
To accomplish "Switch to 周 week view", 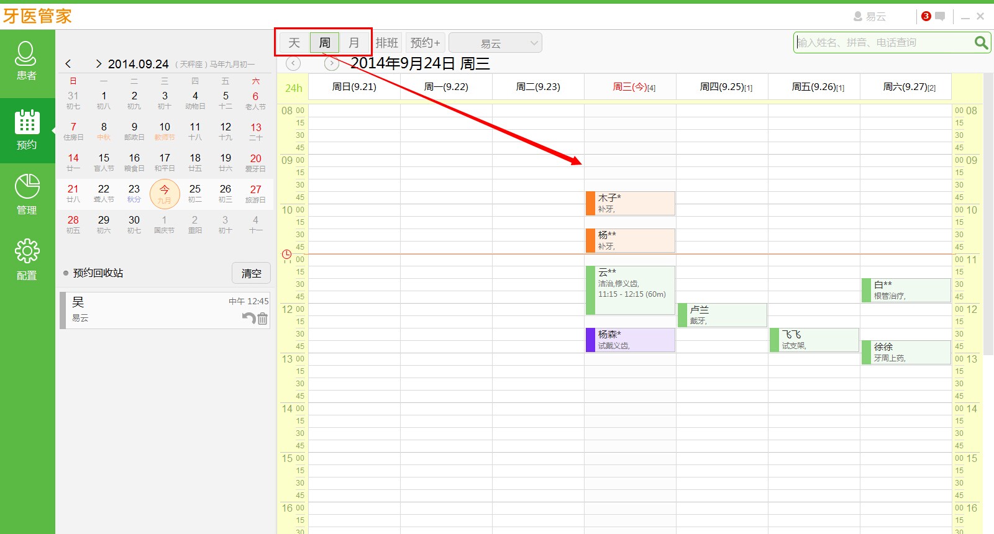I will point(324,43).
